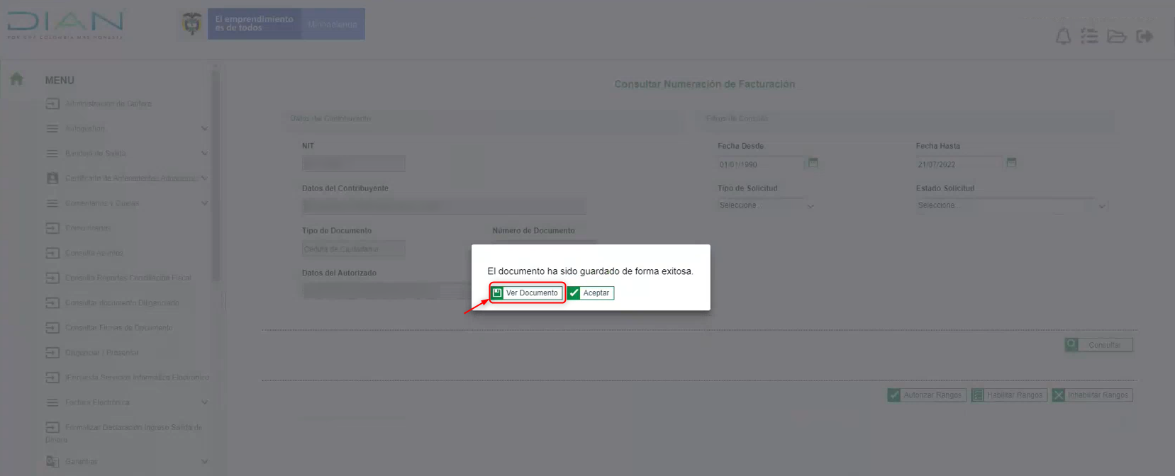Open calendar picker for Fecha Desde
Screen dimensions: 1175x476
813,163
